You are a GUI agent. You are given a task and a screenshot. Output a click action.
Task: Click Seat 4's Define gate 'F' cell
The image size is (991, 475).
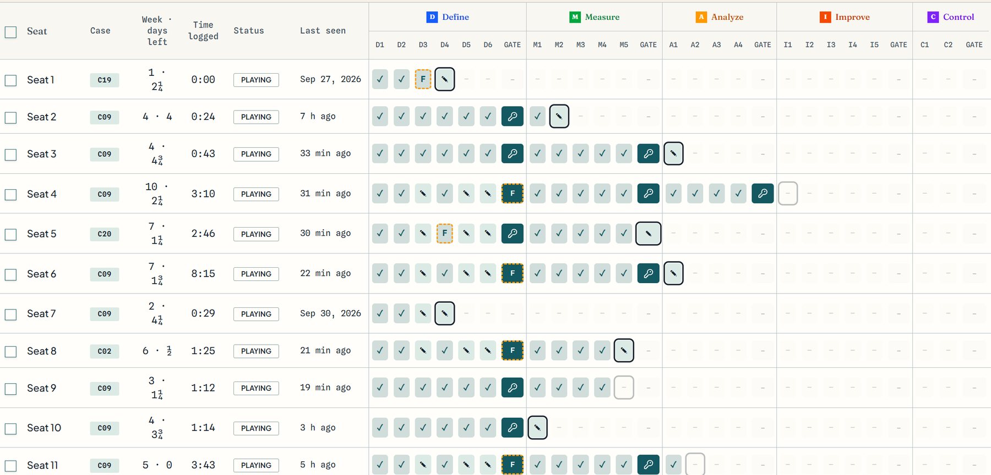pos(513,194)
